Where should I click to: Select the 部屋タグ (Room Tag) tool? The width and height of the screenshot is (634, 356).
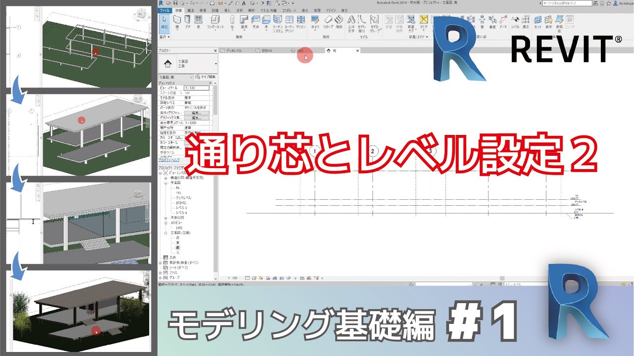[x=411, y=23]
